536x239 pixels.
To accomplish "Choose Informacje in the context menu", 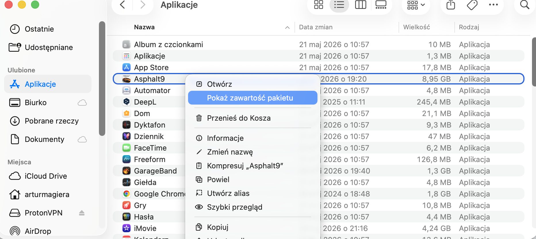I will (252, 138).
